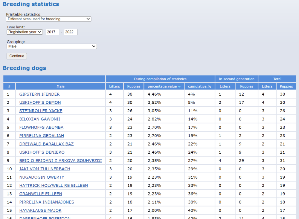The height and width of the screenshot is (219, 299).
Task: Sort by Litters under In second generation
Action: click(x=225, y=86)
